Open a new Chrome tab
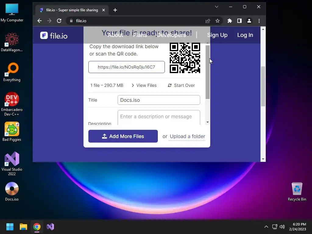The width and height of the screenshot is (312, 234). point(115,10)
